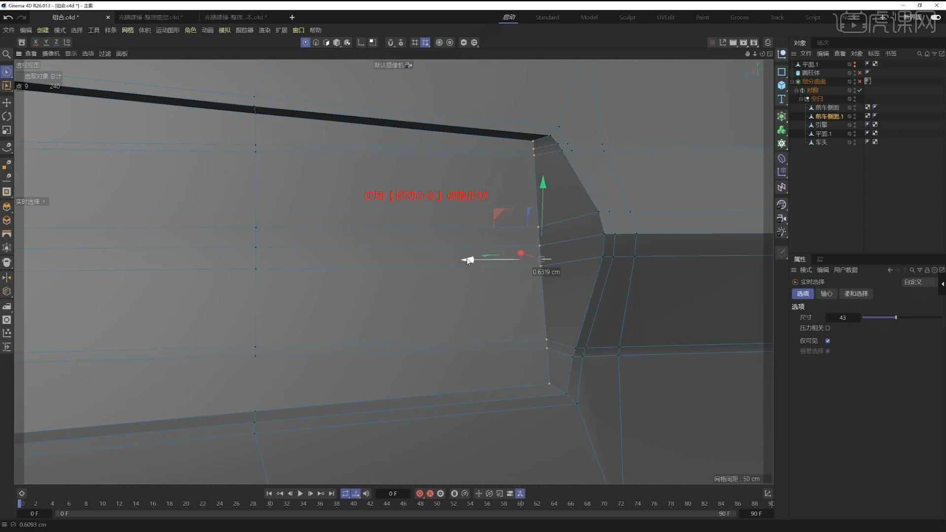Viewport: 946px width, 532px height.
Task: Collapse the 细分曲面 tree node
Action: coord(792,82)
